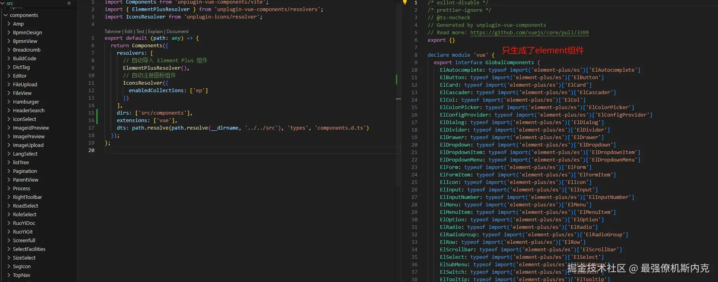Select the Hamburger folder in explorer
Image resolution: width=718 pixels, height=282 pixels.
(26, 102)
